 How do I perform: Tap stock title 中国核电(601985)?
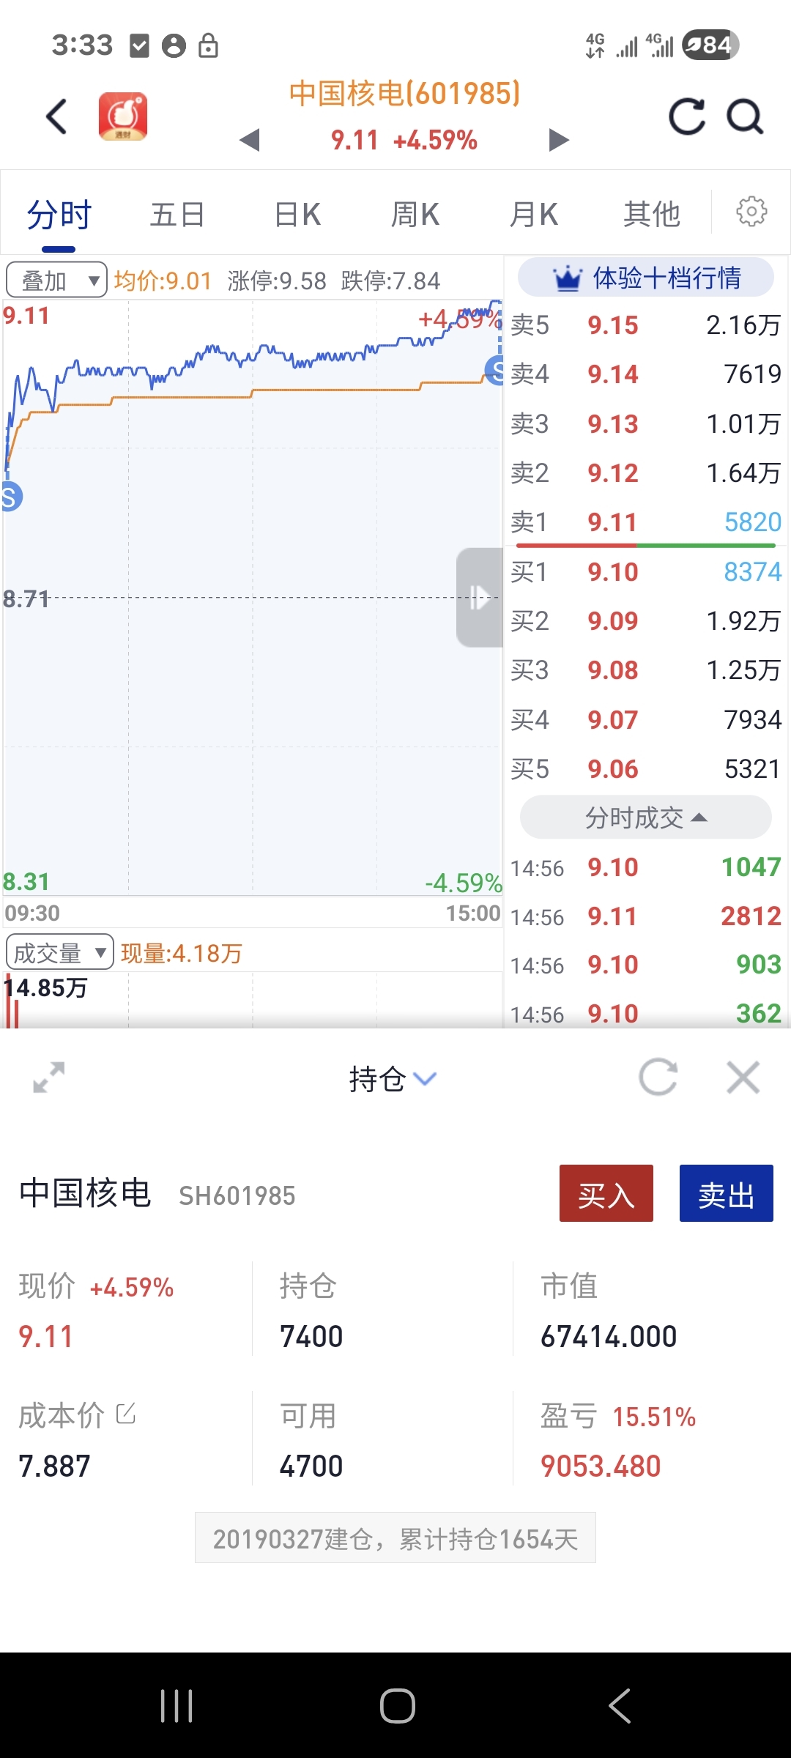404,94
